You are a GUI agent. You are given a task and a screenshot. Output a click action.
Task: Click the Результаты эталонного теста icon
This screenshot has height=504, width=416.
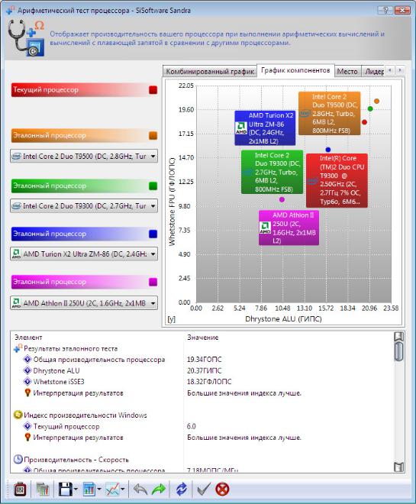click(x=18, y=348)
